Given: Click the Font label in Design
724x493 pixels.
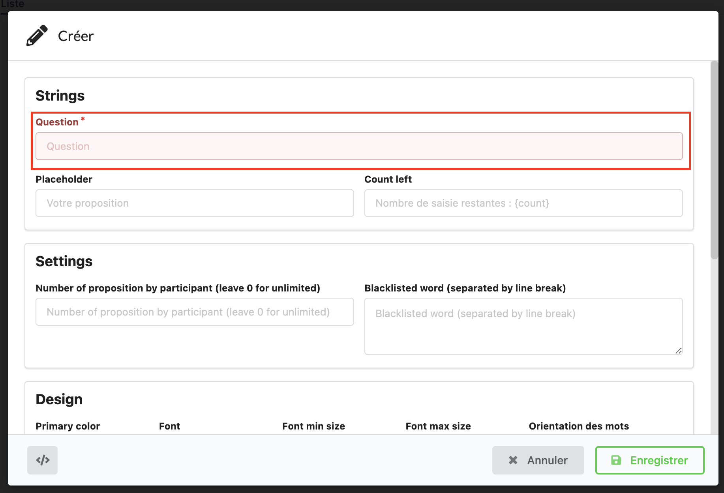Looking at the screenshot, I should coord(169,426).
